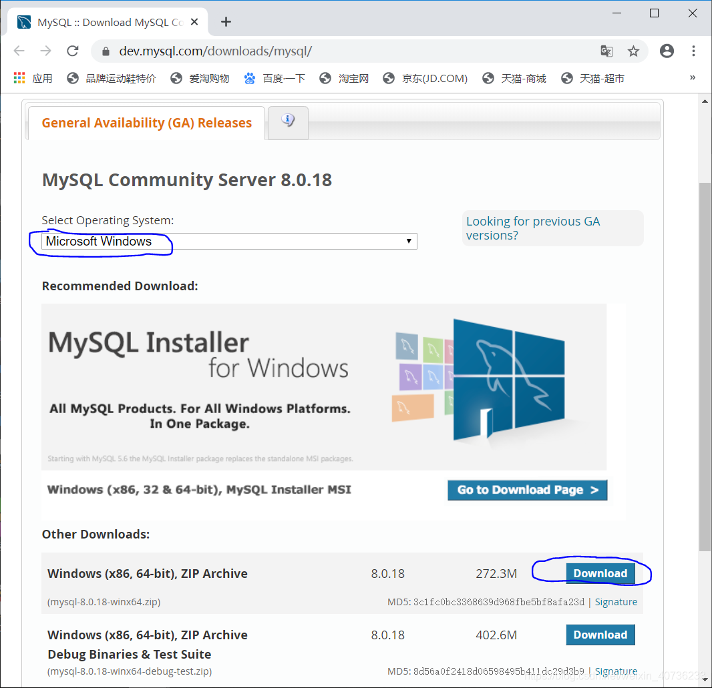The image size is (712, 688).
Task: Click the MySQL tab favicon
Action: coord(23,22)
